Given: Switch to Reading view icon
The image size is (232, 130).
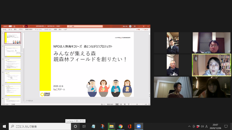Looking at the screenshot, I should tap(125, 104).
